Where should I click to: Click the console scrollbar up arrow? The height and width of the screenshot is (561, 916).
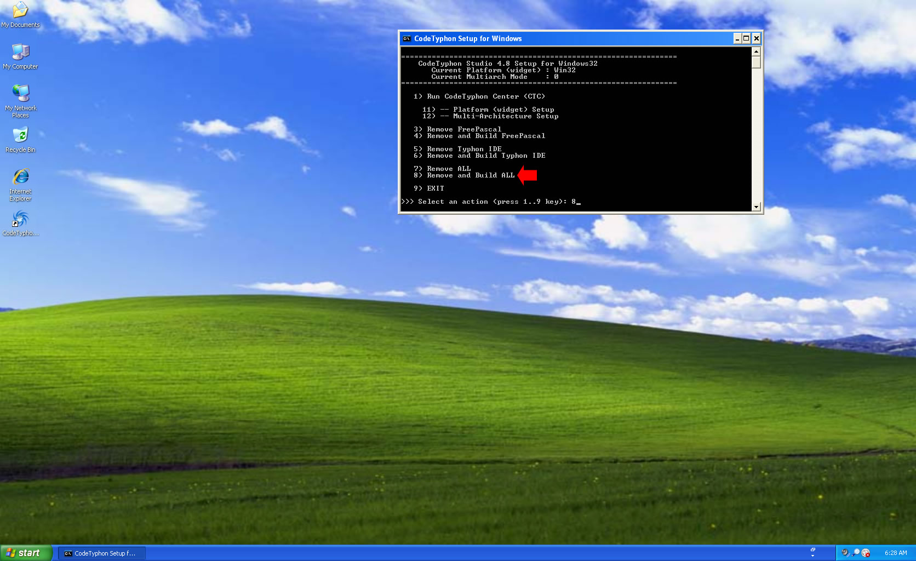[x=756, y=51]
